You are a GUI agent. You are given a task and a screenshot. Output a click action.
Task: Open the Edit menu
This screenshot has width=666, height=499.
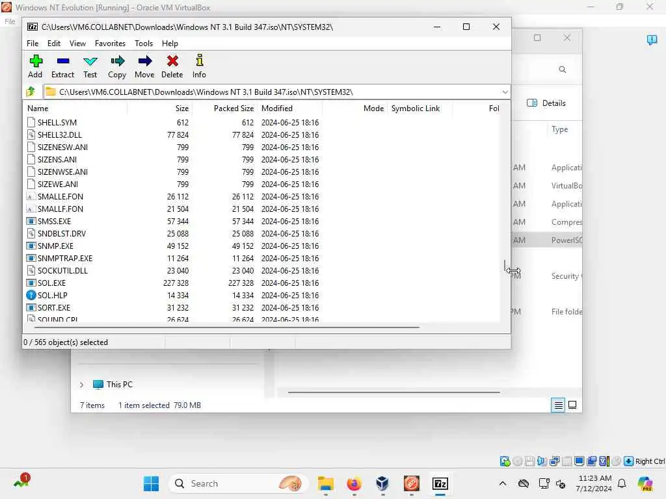54,44
